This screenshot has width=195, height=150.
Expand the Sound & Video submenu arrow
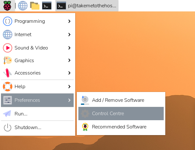click(70, 48)
